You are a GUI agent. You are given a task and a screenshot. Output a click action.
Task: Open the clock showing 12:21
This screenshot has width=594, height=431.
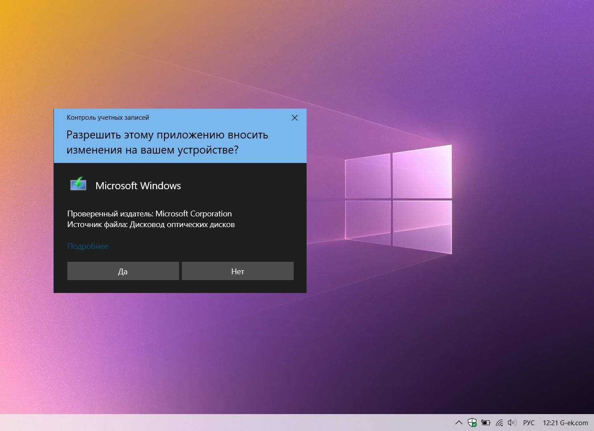[550, 423]
